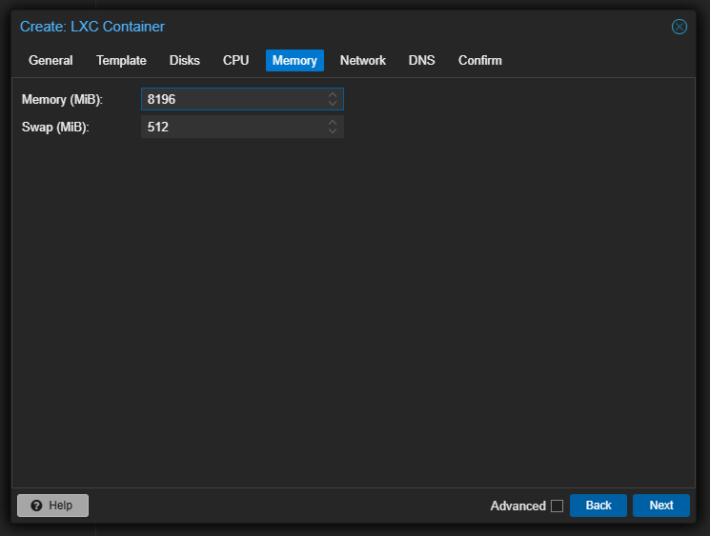
Task: Select the CPU tab
Action: (x=235, y=61)
